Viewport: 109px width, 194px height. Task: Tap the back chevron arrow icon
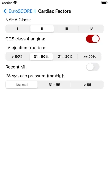point(5,11)
